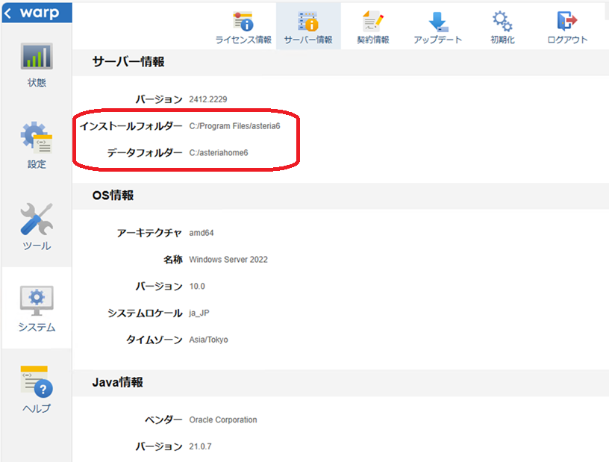
Task: Click data folder path C:/asteriahome6
Action: pyautogui.click(x=219, y=153)
